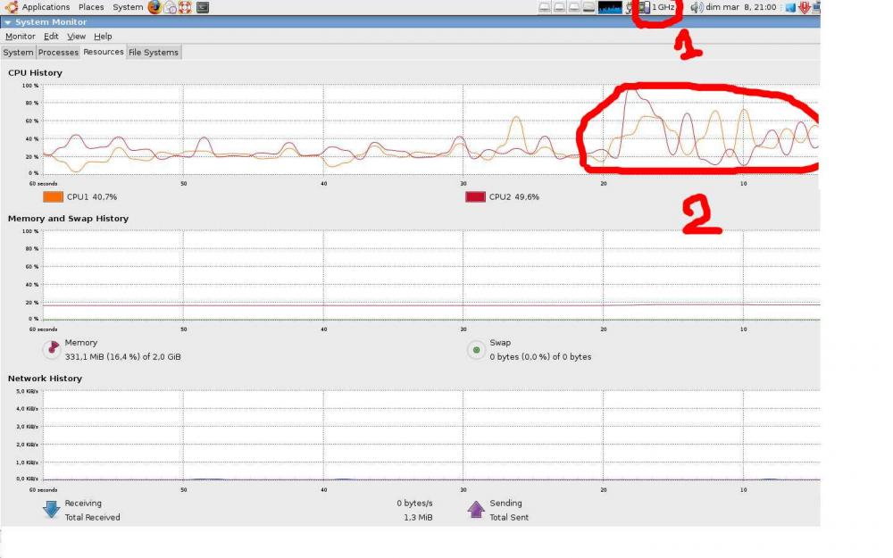Open the terminal launcher icon
The width and height of the screenshot is (893, 558).
[x=203, y=7]
